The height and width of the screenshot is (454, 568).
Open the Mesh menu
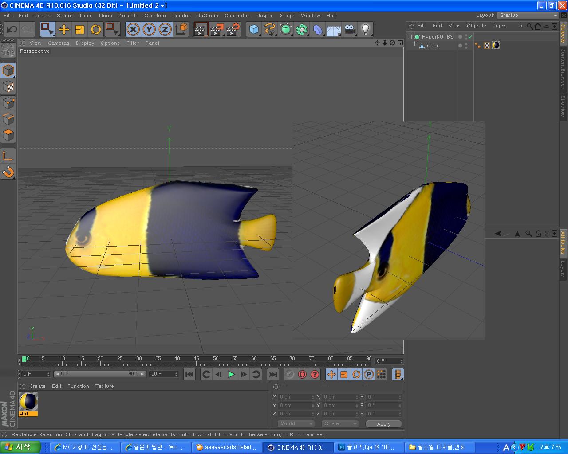coord(106,16)
